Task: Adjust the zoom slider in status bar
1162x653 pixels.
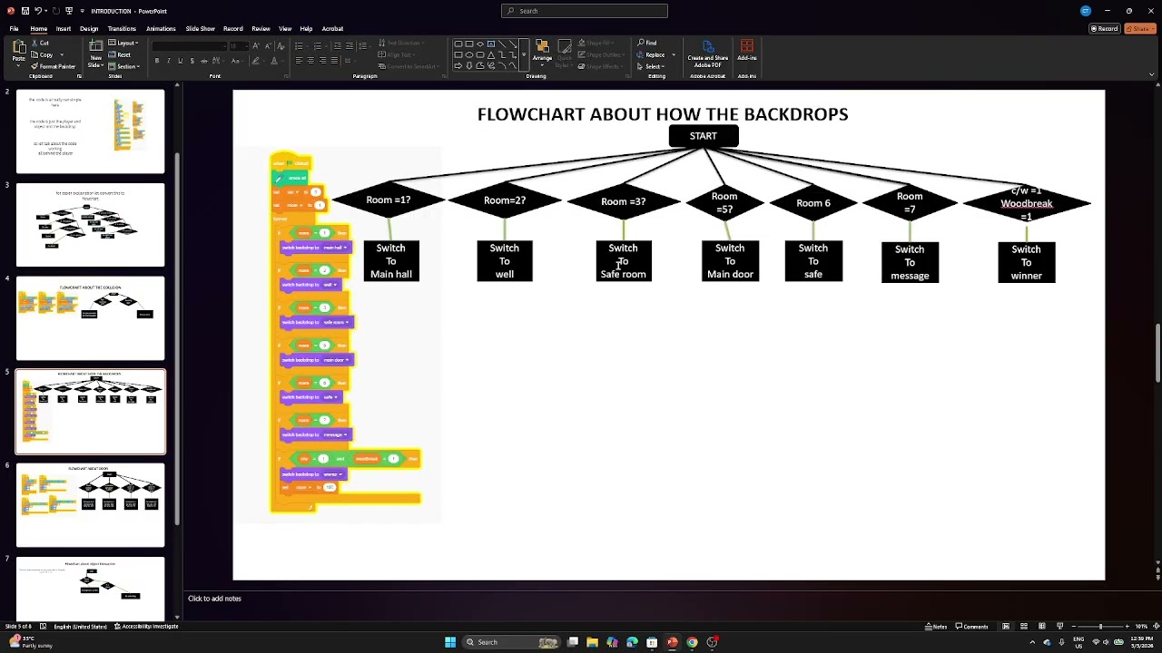Action: (x=1100, y=627)
